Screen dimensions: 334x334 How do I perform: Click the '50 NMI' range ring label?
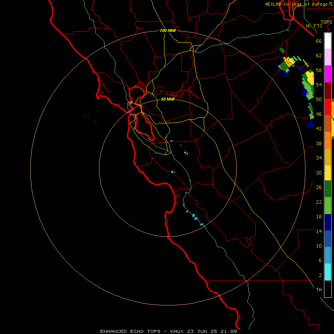tap(168, 99)
